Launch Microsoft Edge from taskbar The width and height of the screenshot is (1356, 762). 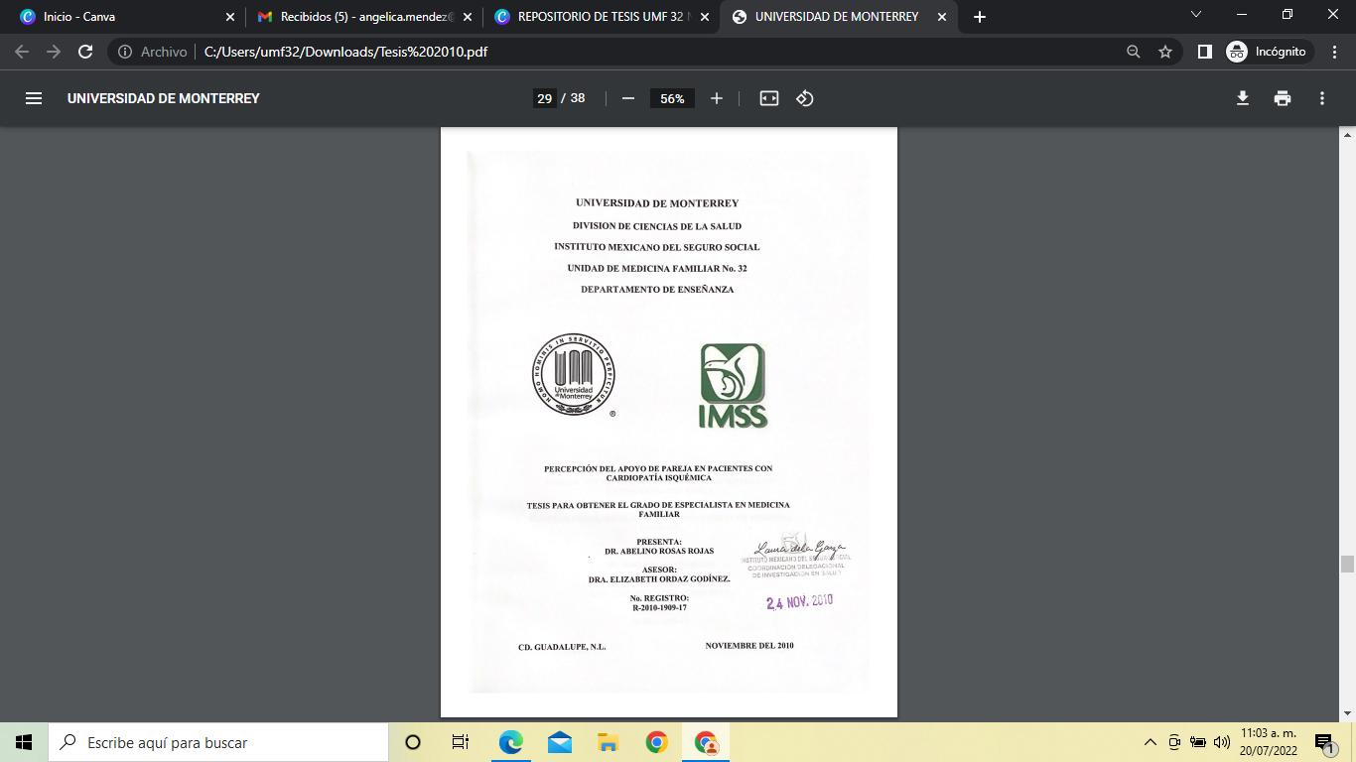pos(511,742)
